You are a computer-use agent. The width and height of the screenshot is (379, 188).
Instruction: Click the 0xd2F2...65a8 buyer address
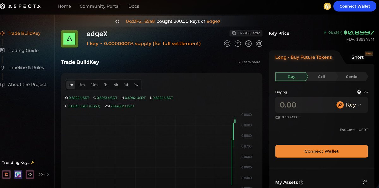click(x=140, y=21)
